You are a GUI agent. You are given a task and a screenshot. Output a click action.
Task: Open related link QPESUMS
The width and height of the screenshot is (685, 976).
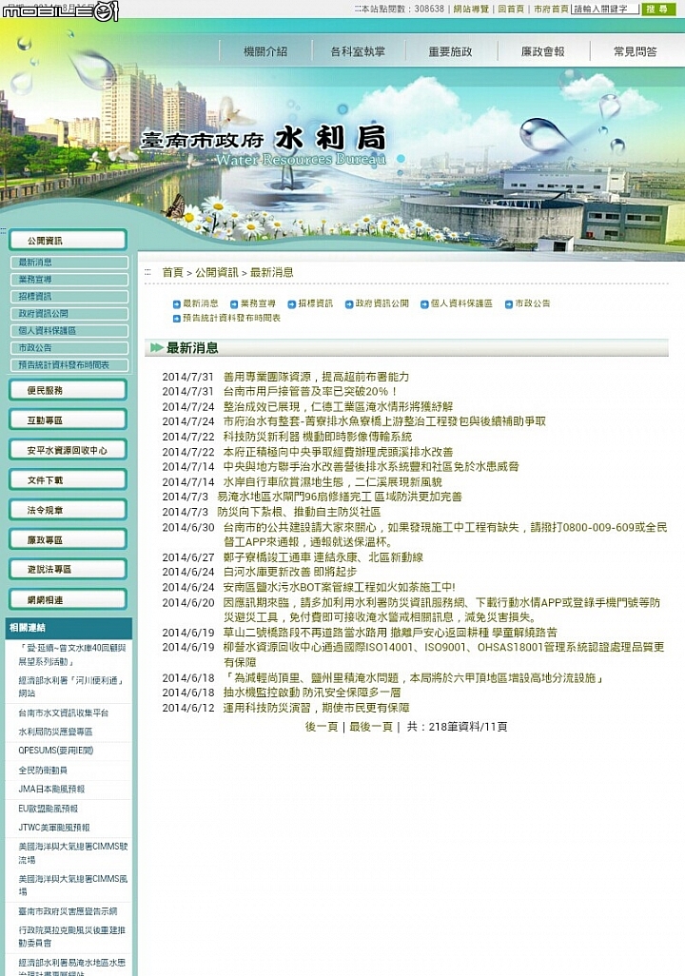(56, 751)
